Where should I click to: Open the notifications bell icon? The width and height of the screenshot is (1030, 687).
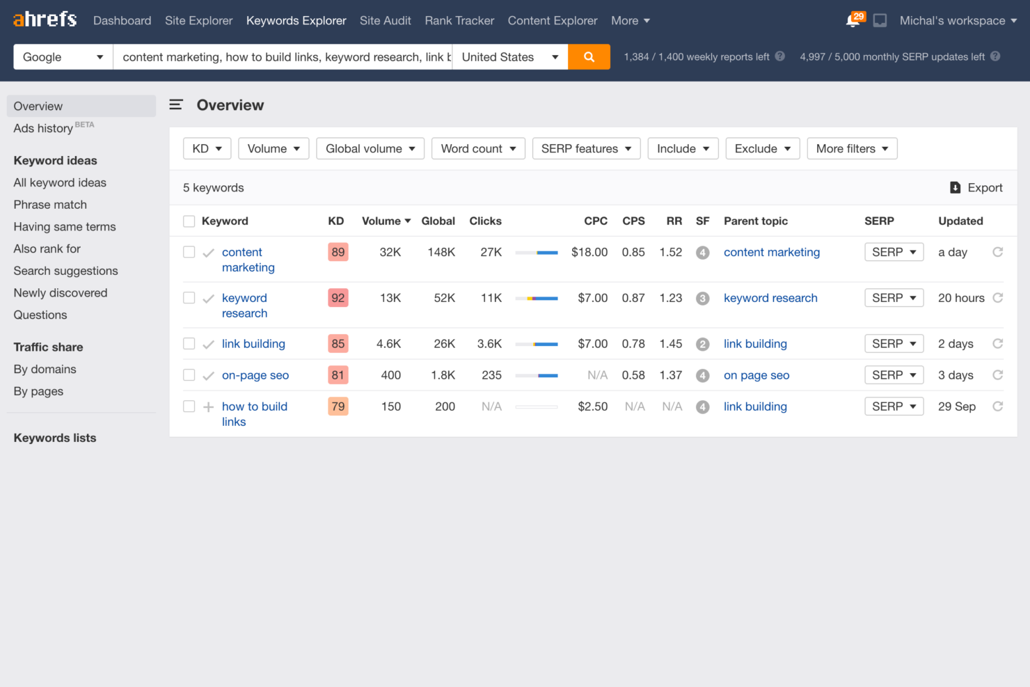click(853, 20)
